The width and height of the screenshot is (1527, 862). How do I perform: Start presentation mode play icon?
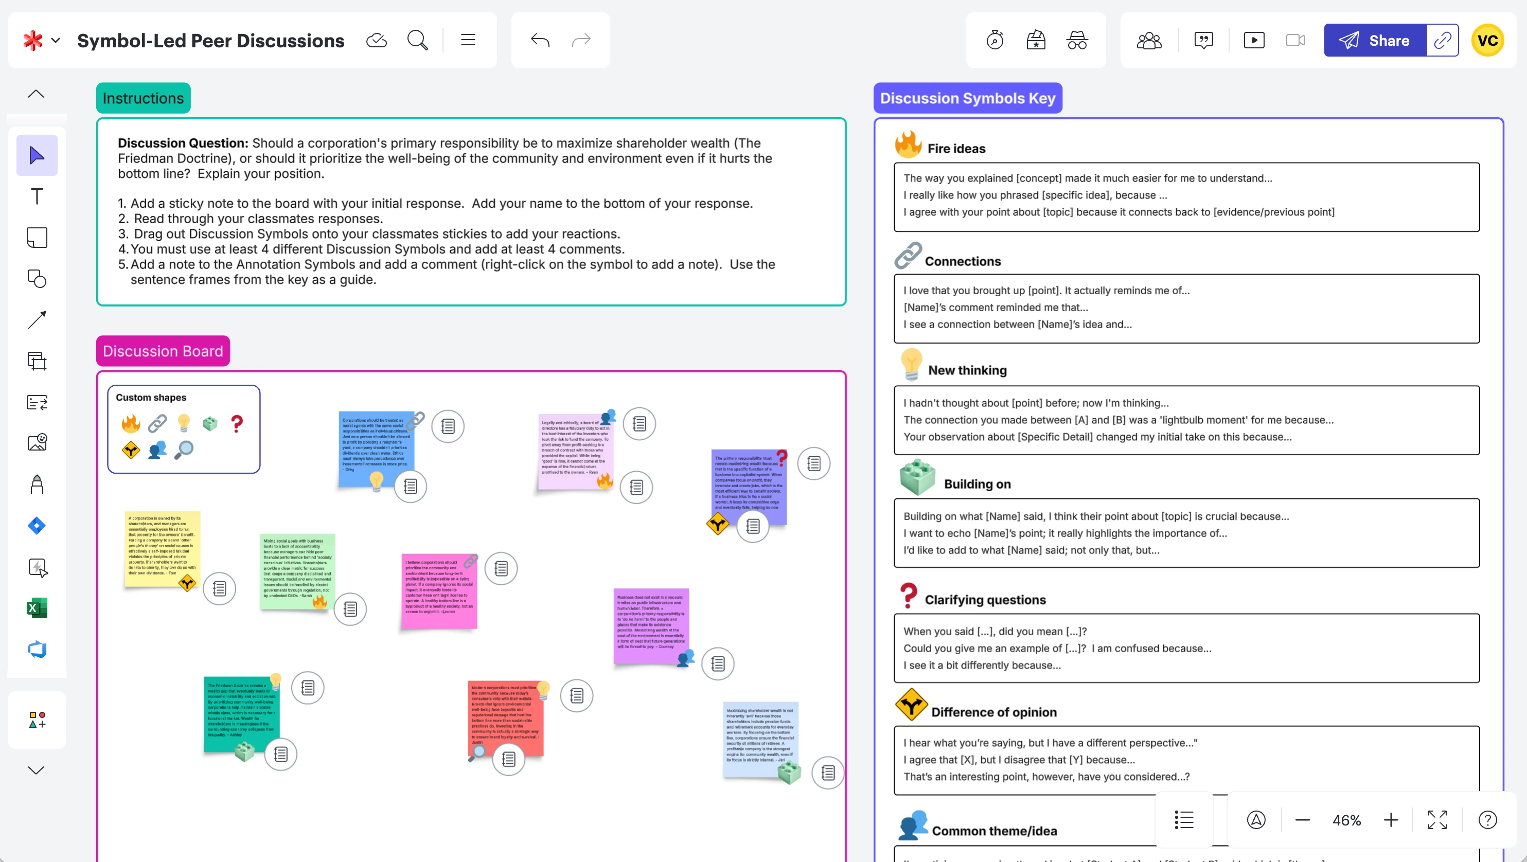coord(1254,40)
